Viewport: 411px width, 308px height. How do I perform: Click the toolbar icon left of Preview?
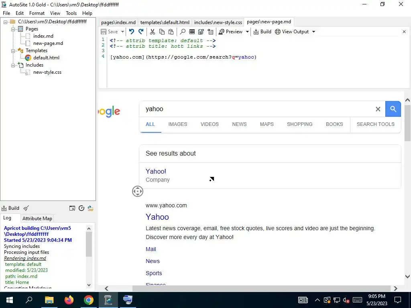pos(210,32)
